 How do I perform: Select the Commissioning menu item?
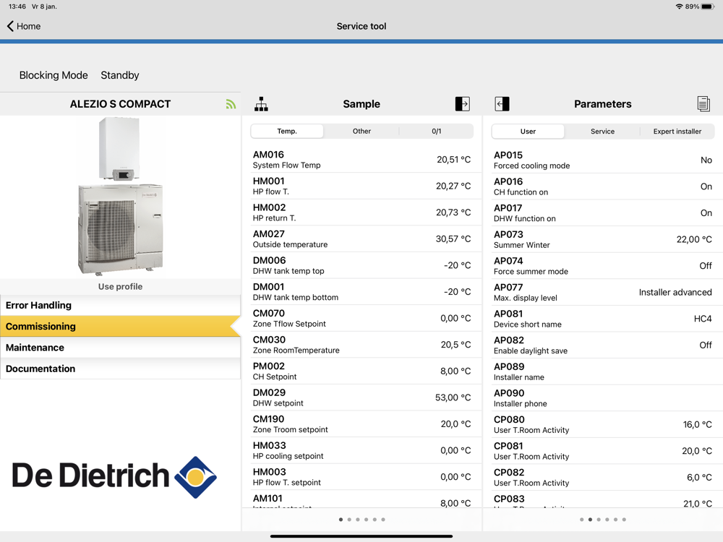coord(120,327)
